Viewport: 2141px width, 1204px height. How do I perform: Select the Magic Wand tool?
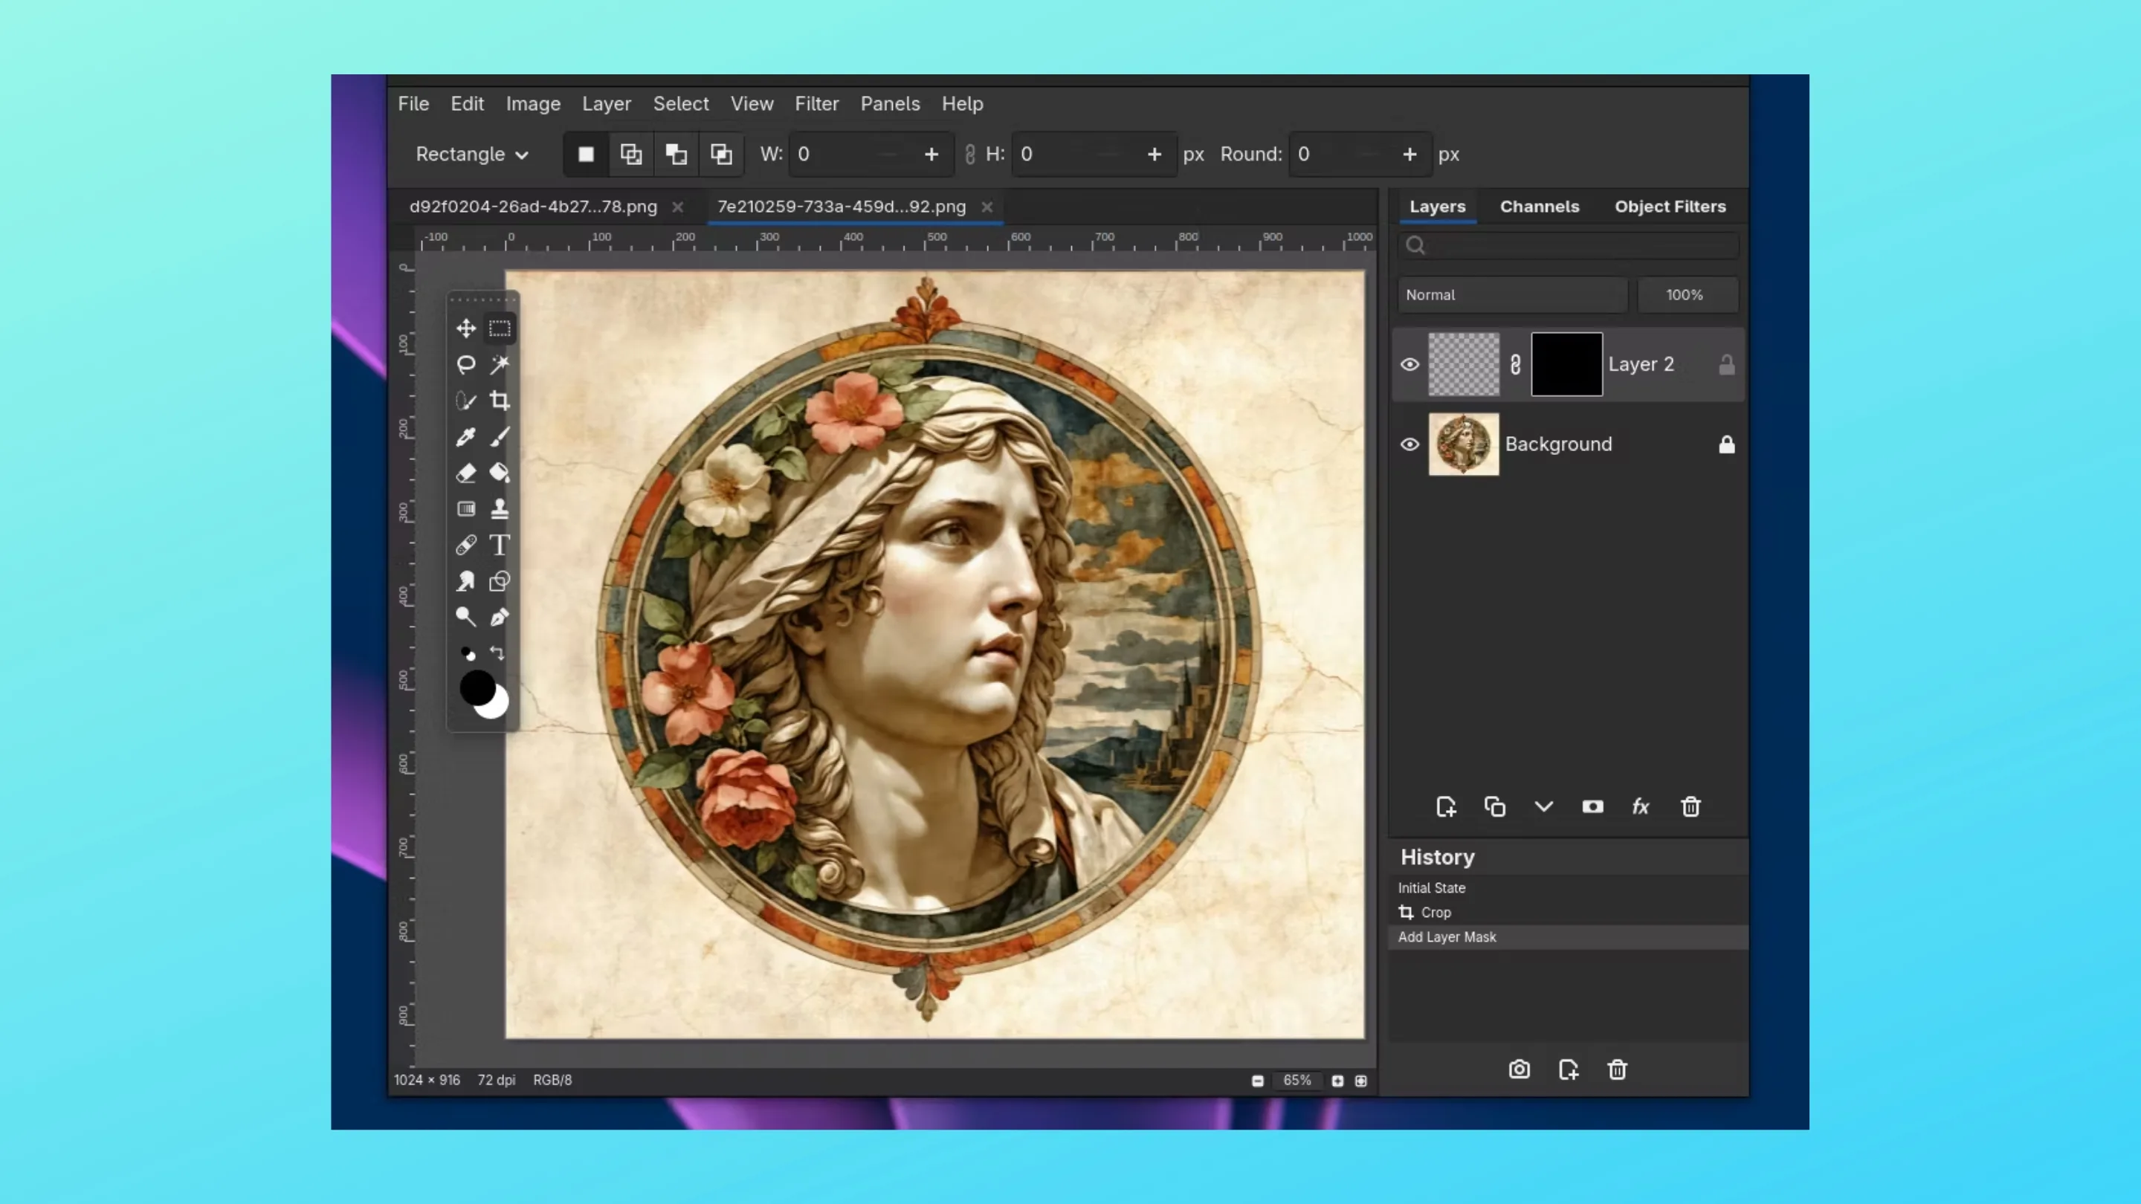point(500,365)
